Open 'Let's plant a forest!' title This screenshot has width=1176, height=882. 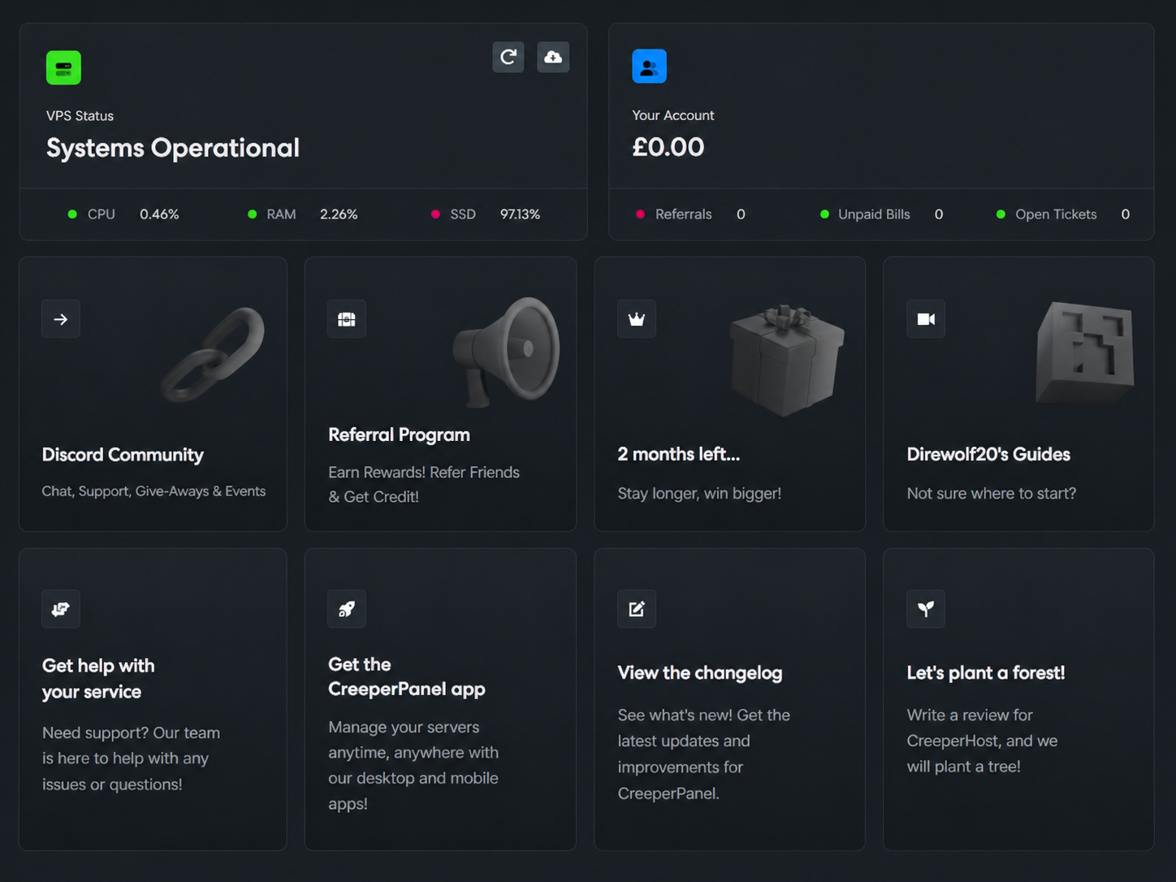pos(986,672)
